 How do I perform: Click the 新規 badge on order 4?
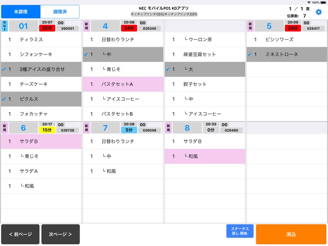[x=87, y=26]
